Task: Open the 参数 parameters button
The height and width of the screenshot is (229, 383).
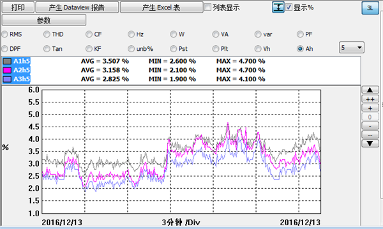Action: (44, 20)
